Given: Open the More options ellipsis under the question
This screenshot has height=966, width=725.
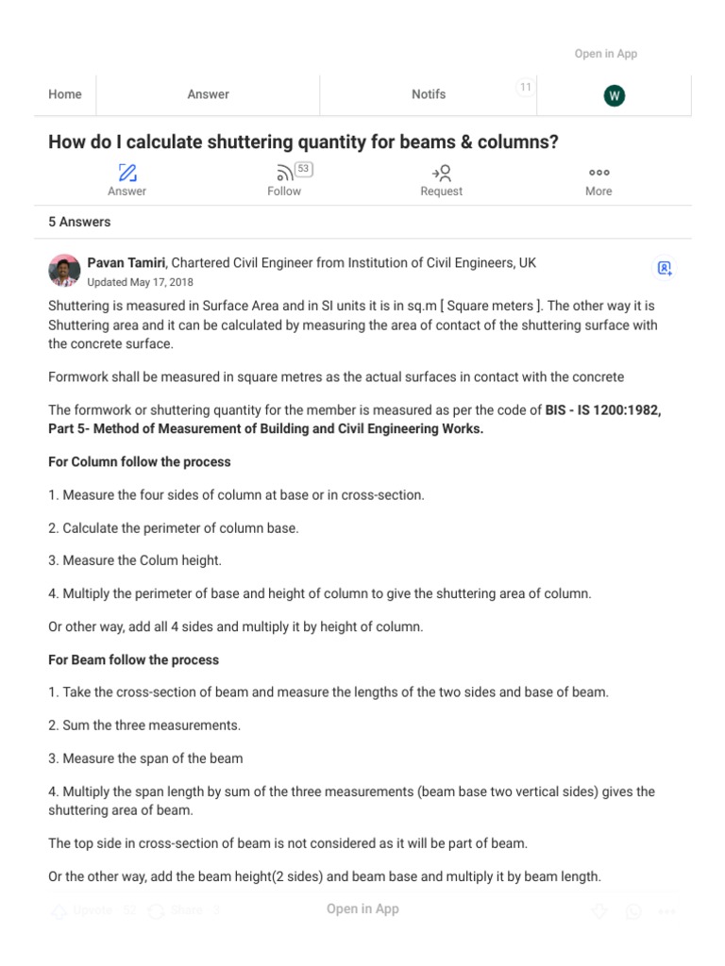Looking at the screenshot, I should coord(599,173).
